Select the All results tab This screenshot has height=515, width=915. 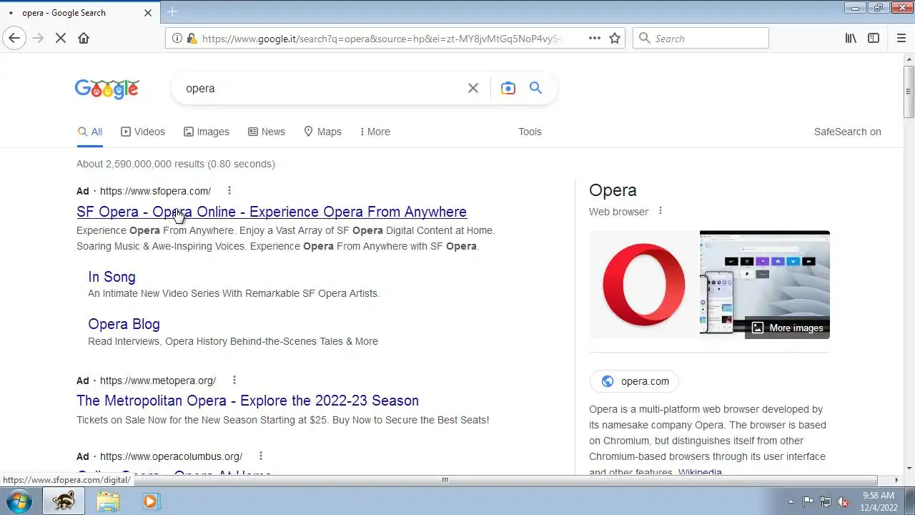[x=90, y=132]
